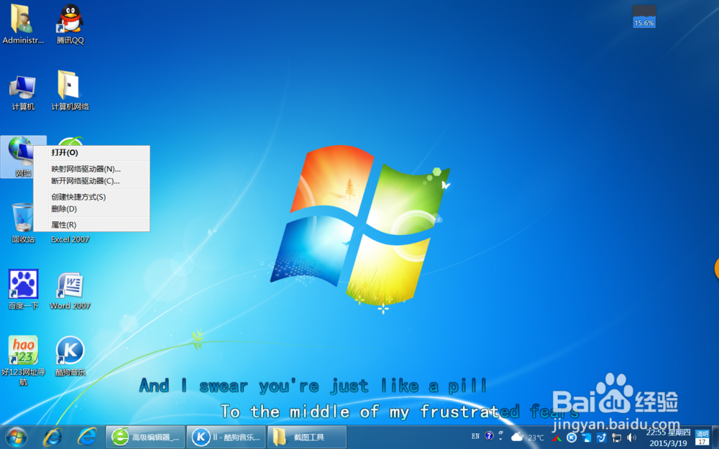Launch the first pinned Internet Explorer icon
Screen dimensions: 719x449
pyautogui.click(x=52, y=437)
